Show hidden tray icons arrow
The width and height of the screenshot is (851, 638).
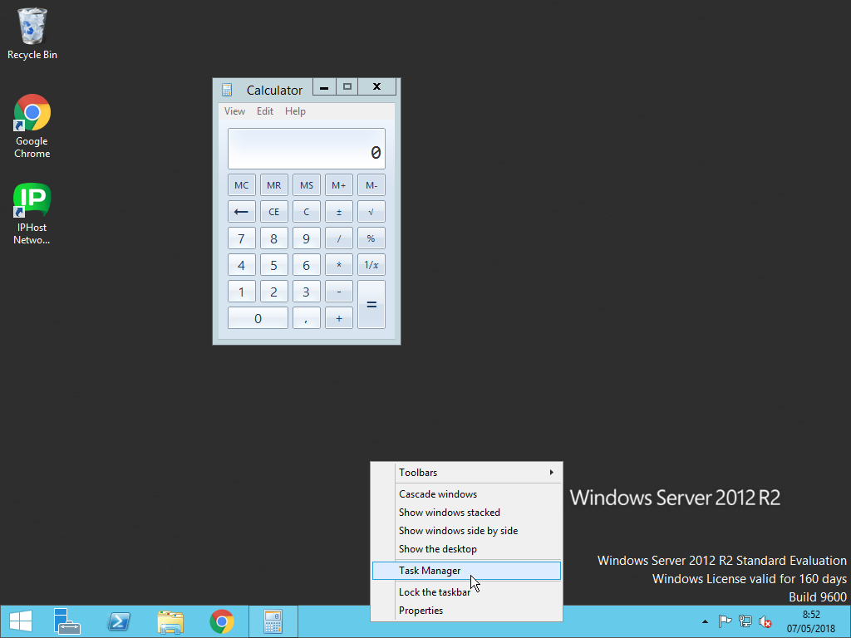(705, 621)
